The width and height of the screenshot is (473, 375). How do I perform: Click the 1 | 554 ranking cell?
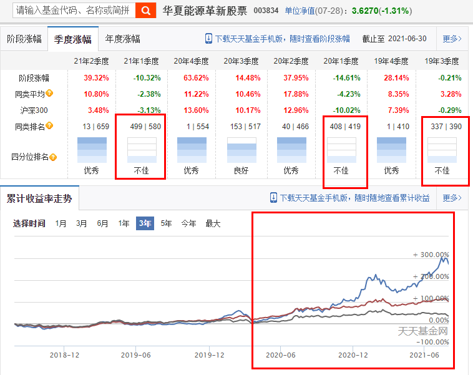tap(198, 127)
